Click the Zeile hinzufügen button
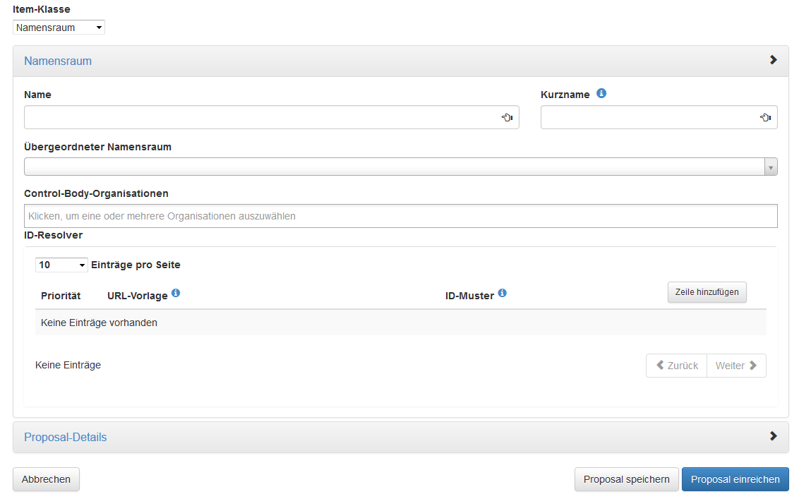Screen dimensions: 799x499 click(707, 292)
